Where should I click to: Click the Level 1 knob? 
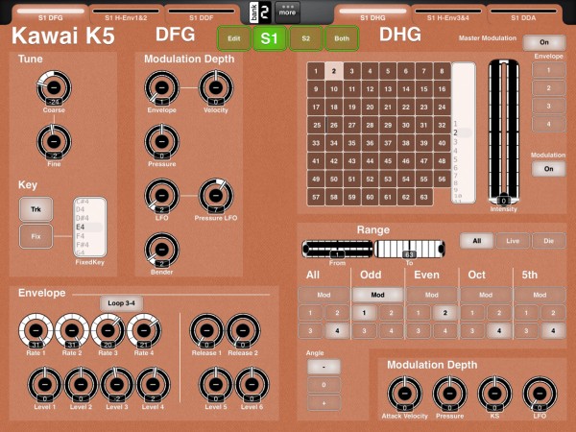pyautogui.click(x=45, y=385)
